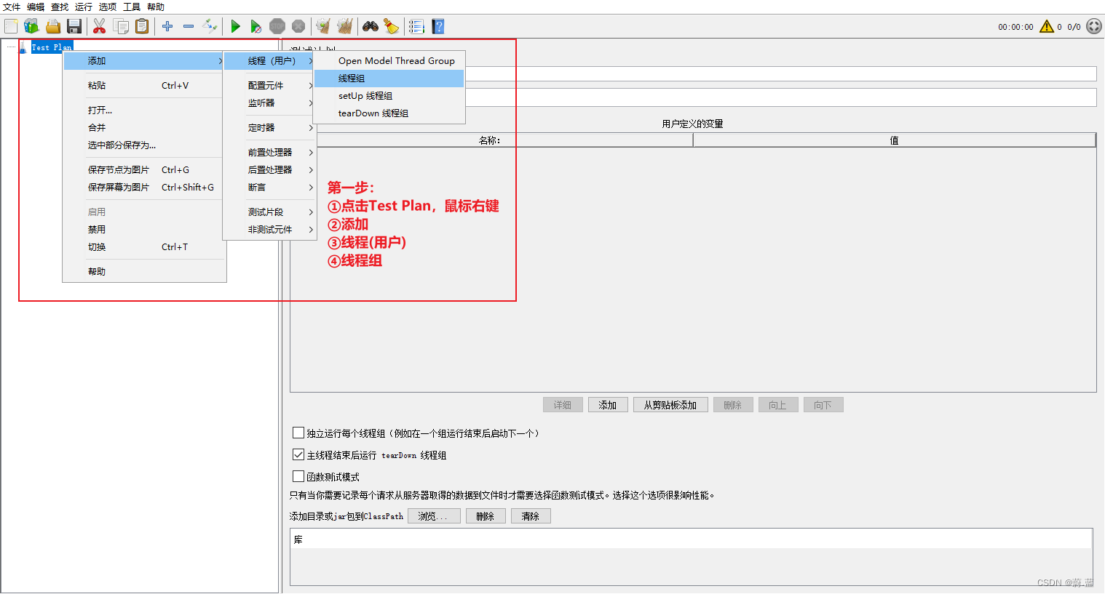Click the STOP sign icon
Viewport: 1105px width, 594px height.
pos(277,27)
